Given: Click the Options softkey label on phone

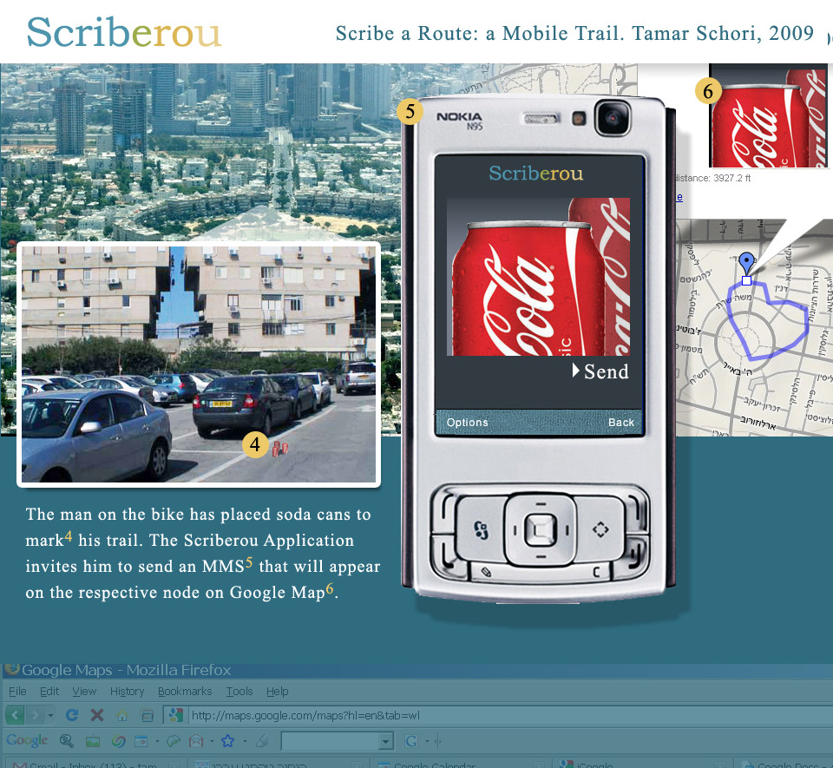Looking at the screenshot, I should click(x=467, y=423).
